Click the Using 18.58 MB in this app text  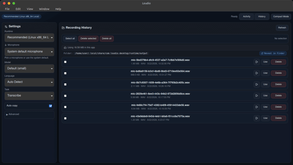pyautogui.click(x=81, y=48)
